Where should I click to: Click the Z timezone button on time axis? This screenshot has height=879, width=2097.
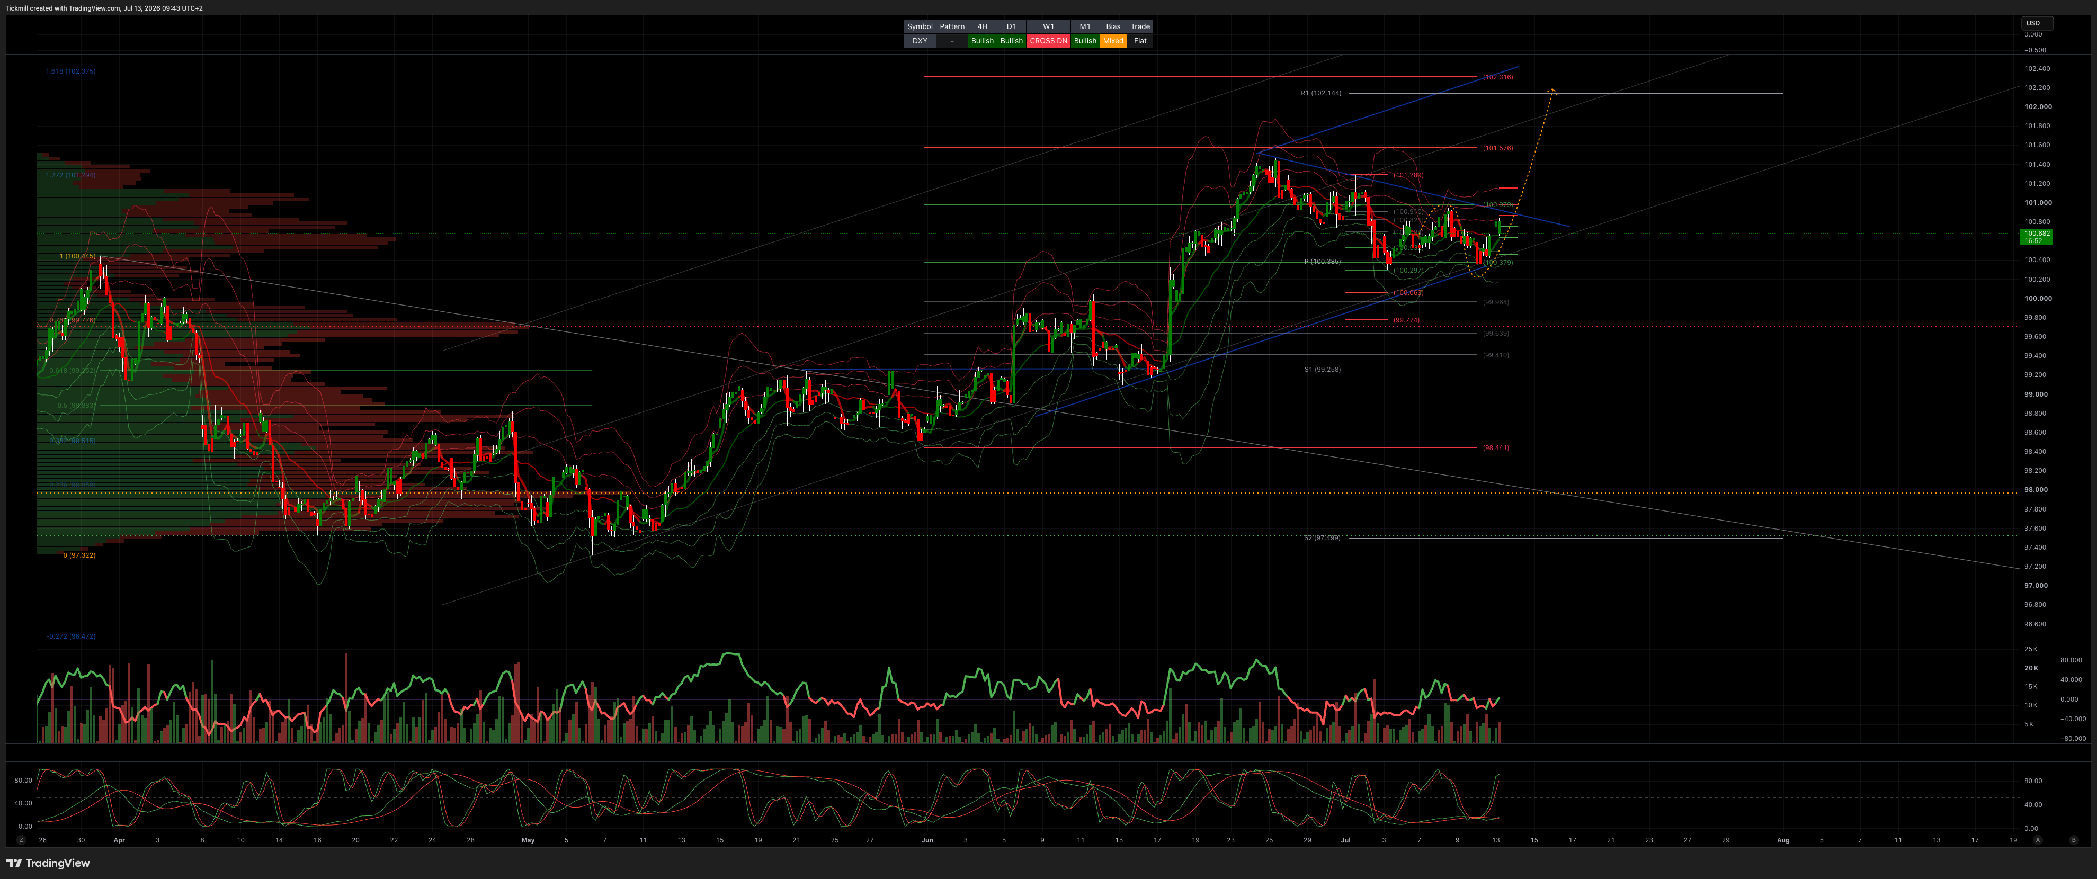pos(21,840)
